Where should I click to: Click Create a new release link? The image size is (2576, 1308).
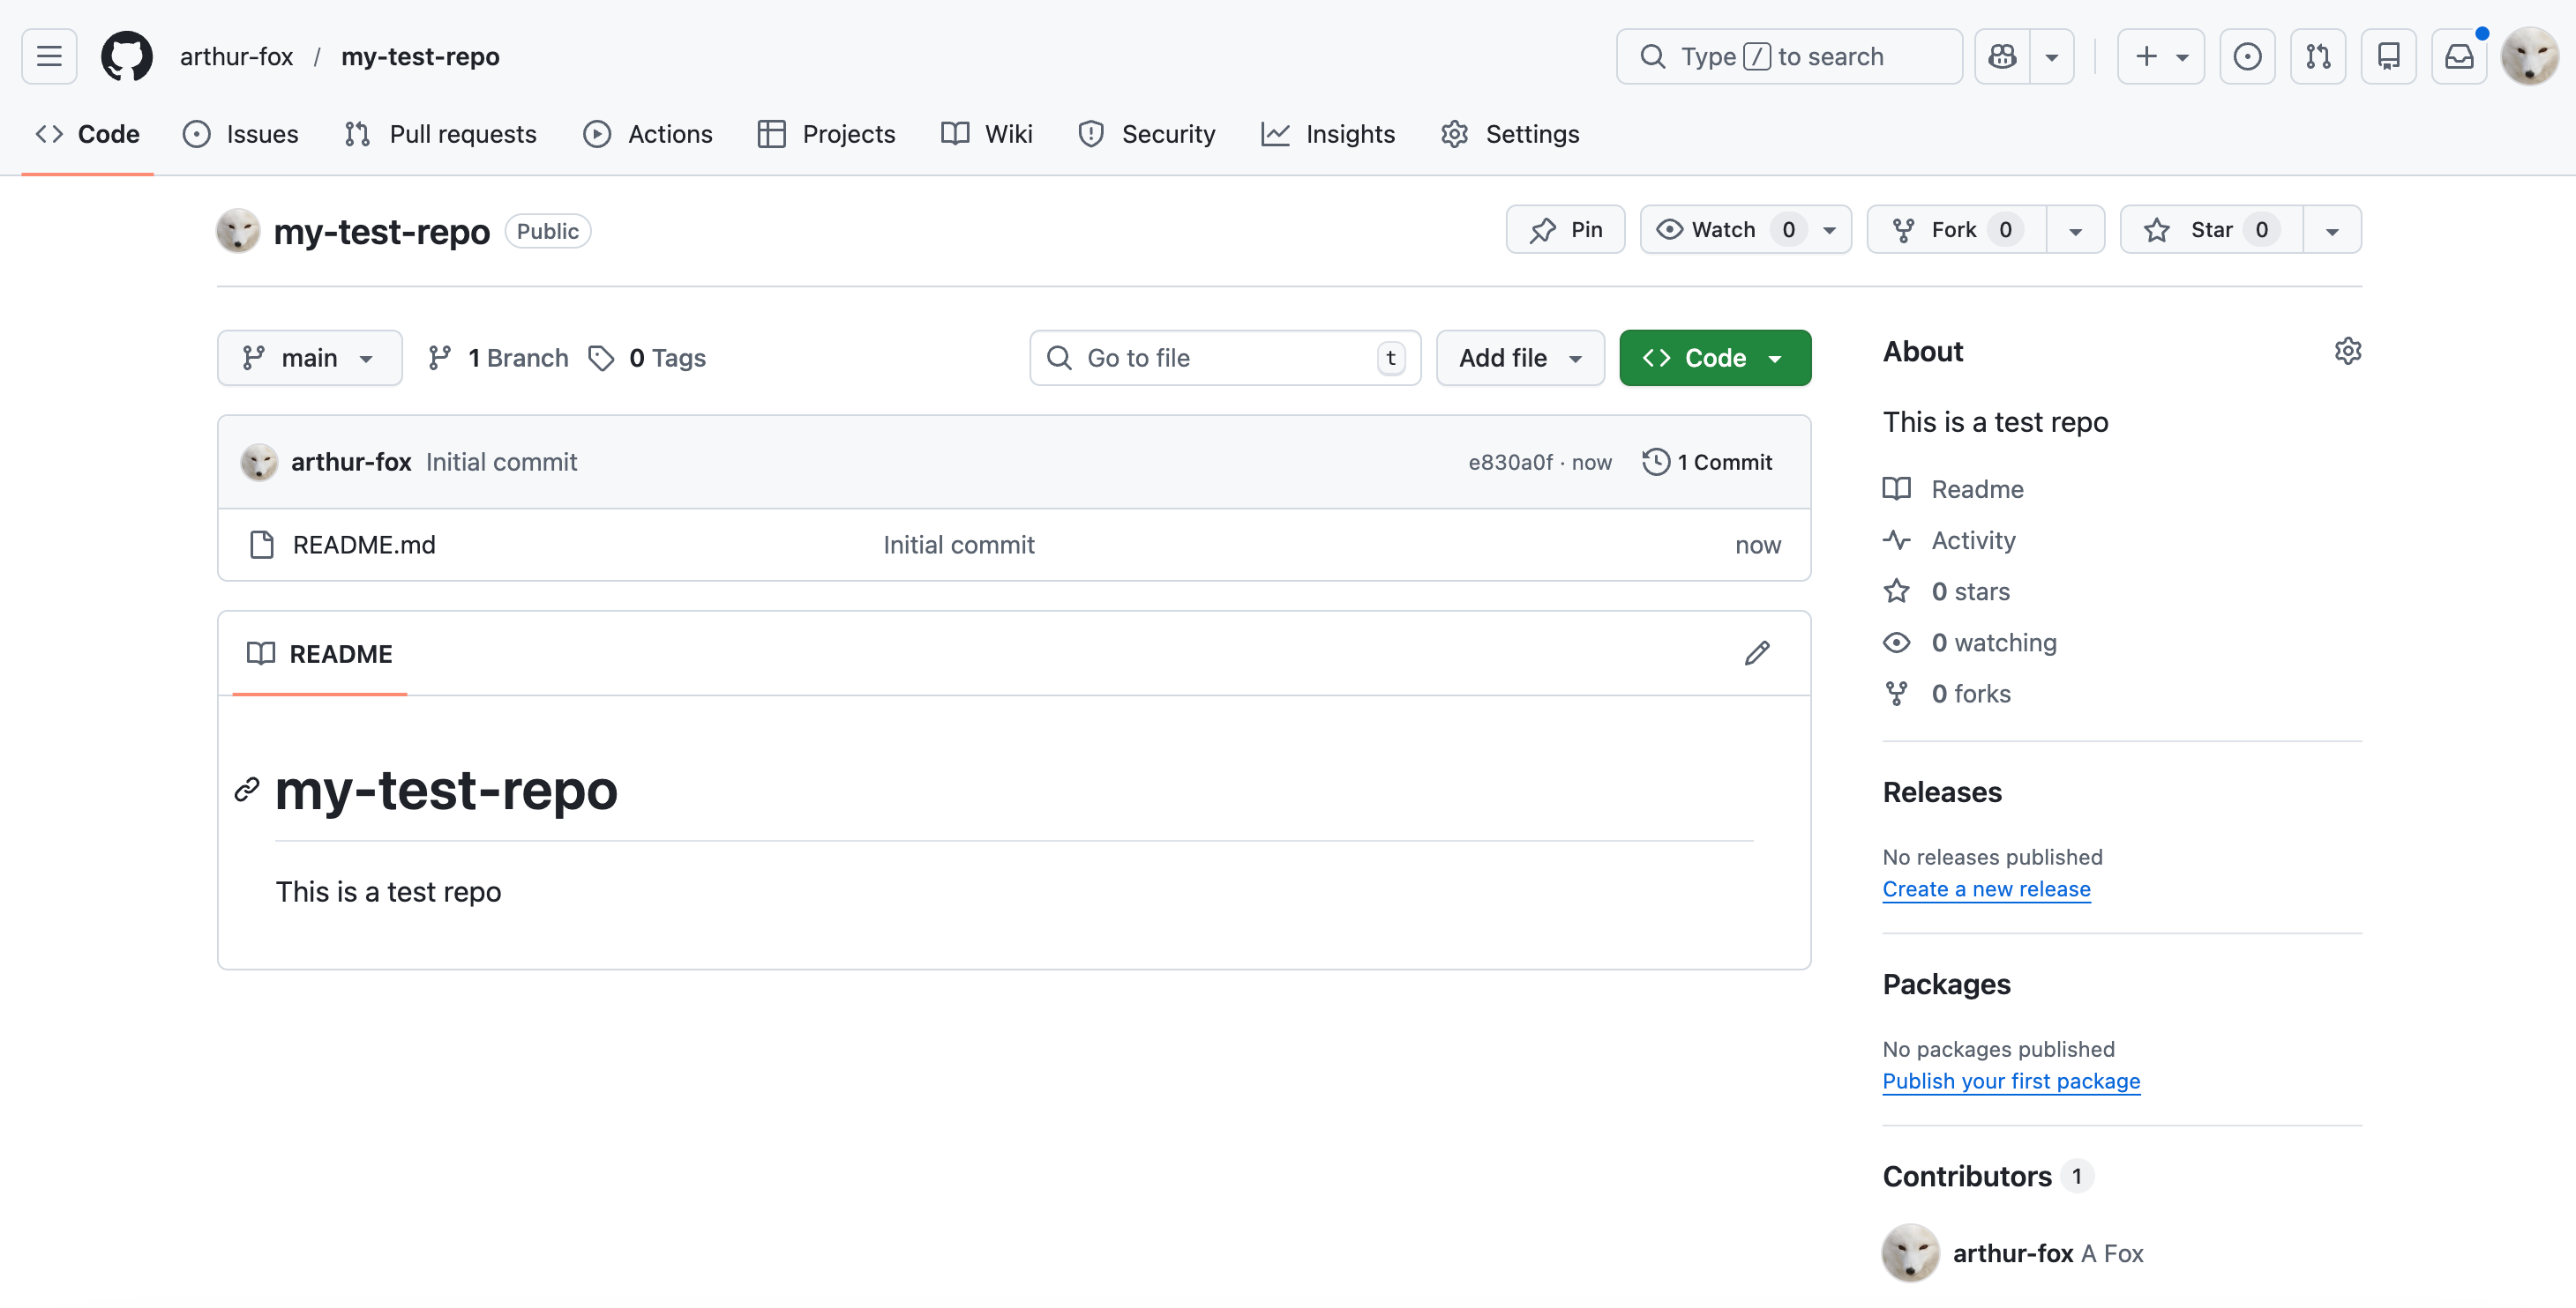(1986, 889)
